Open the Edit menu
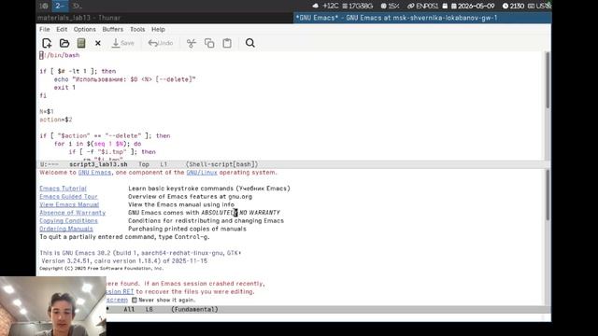The width and height of the screenshot is (598, 336). coord(62,29)
